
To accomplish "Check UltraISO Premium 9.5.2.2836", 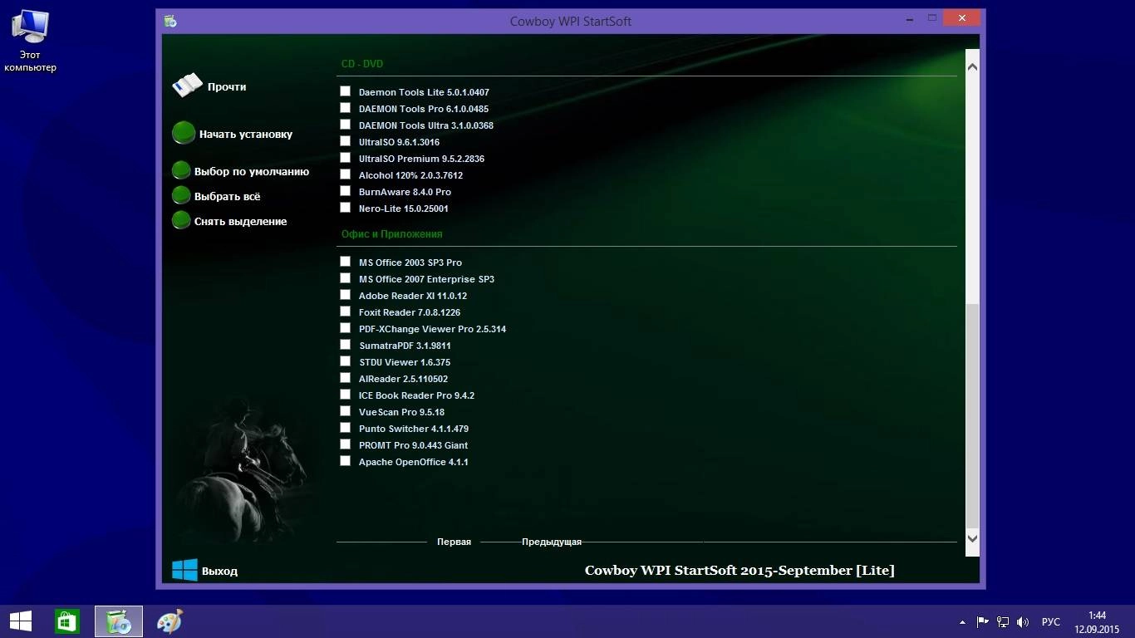I will tap(345, 158).
